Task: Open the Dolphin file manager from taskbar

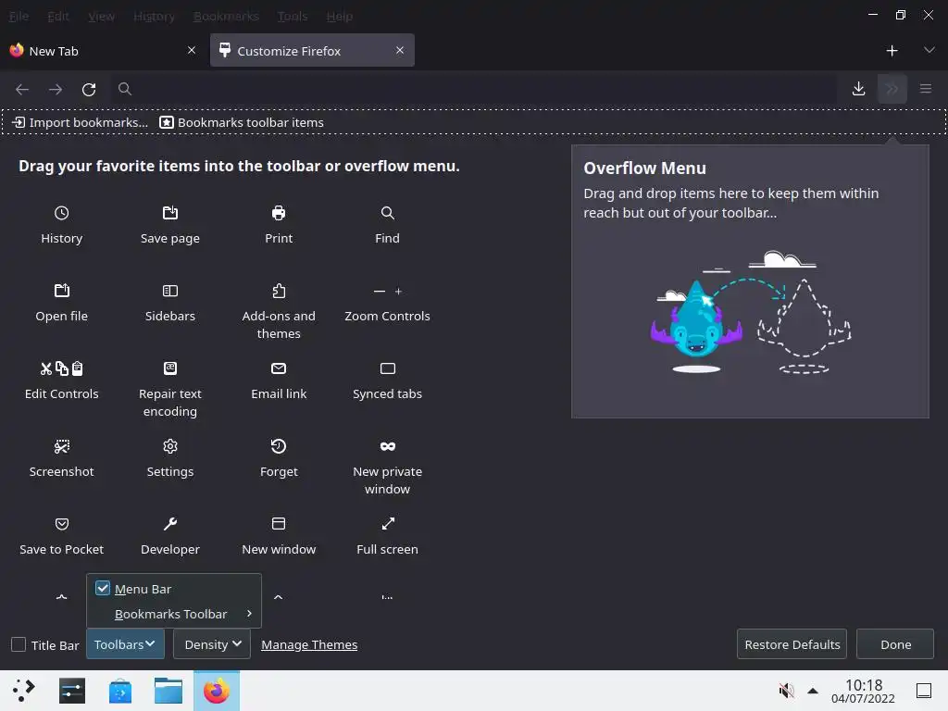Action: pos(168,691)
